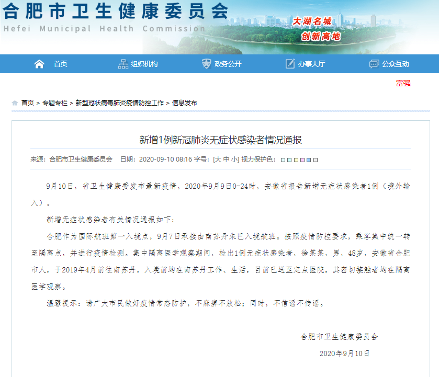Image resolution: width=439 pixels, height=377 pixels.
Task: Go to 新型冠状病毒肺炎疫情防控工作 in the breadcrumb
Action: (x=119, y=103)
